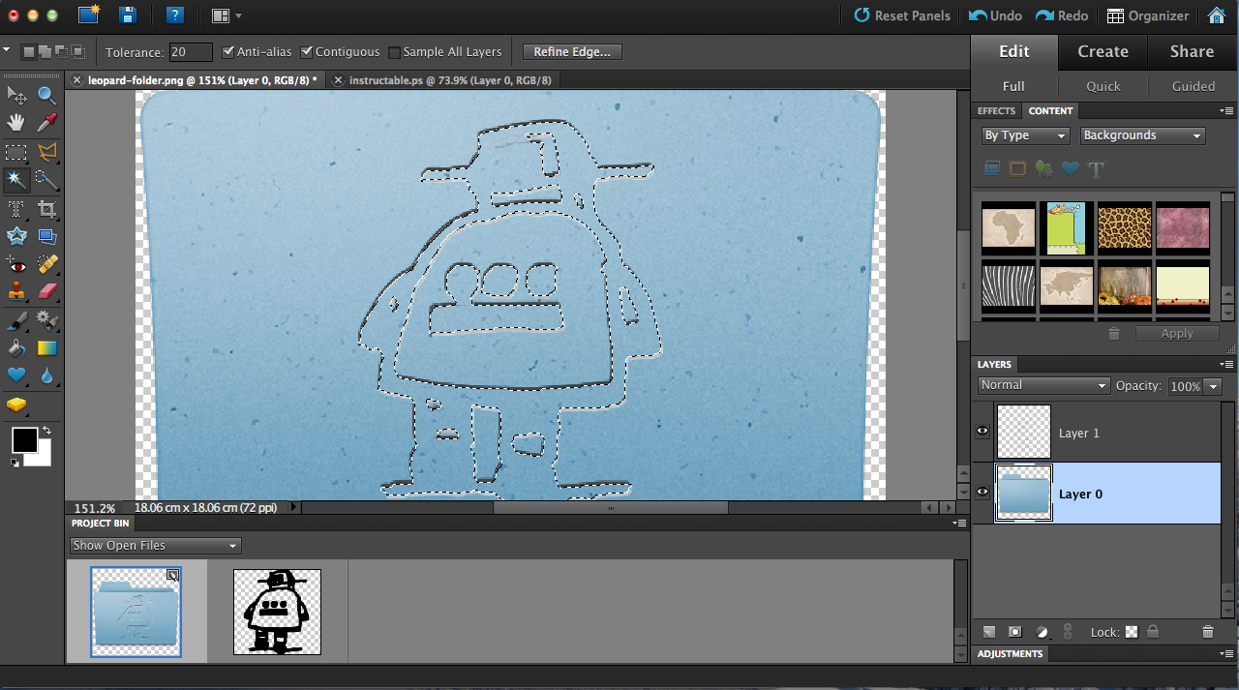Select the Crop tool
The width and height of the screenshot is (1239, 690).
(46, 208)
